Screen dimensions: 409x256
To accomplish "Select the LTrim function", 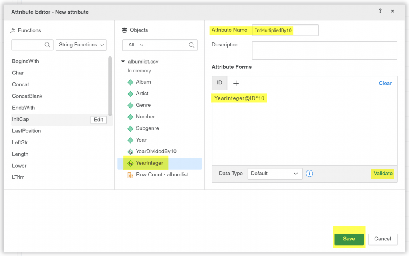I will [18, 177].
